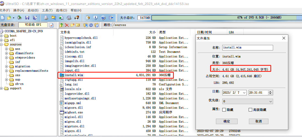Image resolution: width=302 pixels, height=137 pixels.
Task: Click the Exit door arrow icon
Action: click(x=111, y=18)
